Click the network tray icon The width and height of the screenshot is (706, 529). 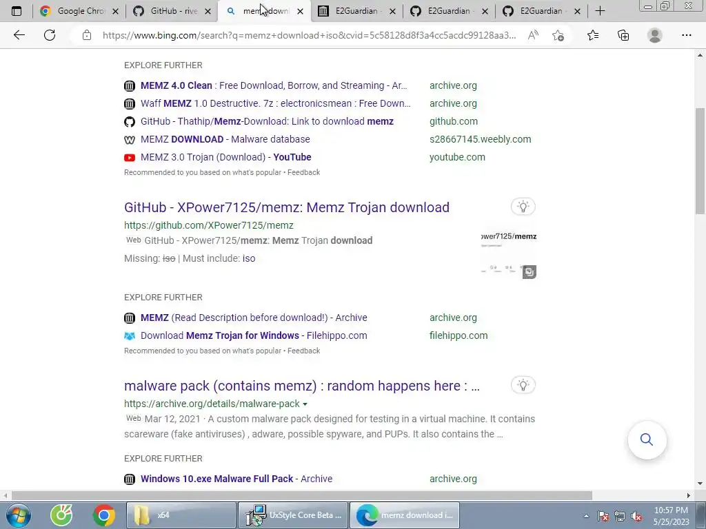click(620, 517)
